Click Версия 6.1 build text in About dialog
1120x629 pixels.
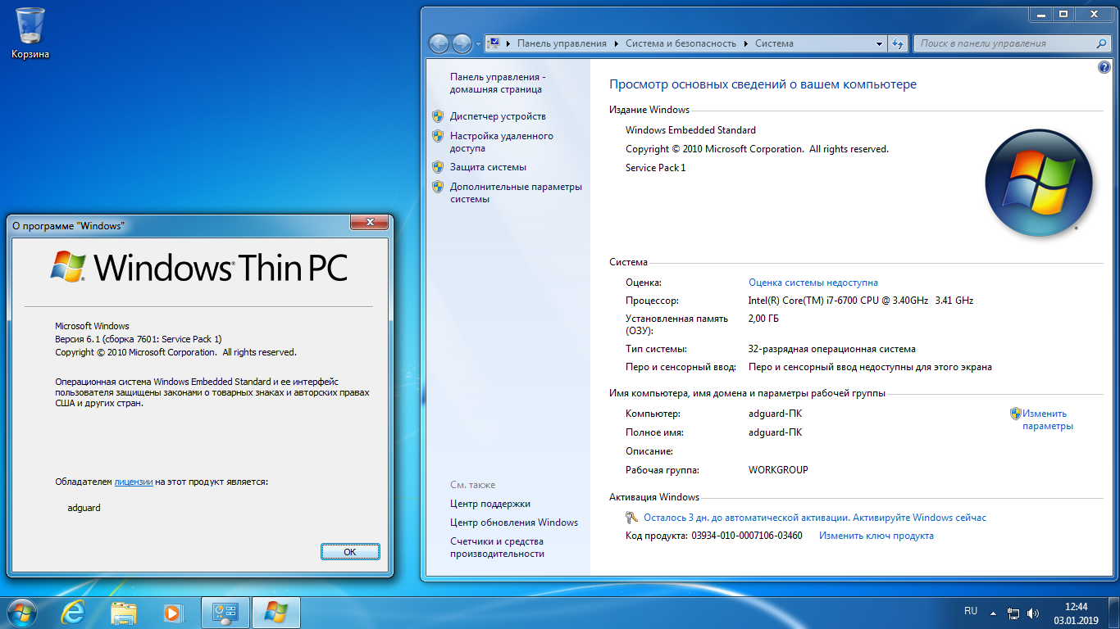tap(138, 339)
